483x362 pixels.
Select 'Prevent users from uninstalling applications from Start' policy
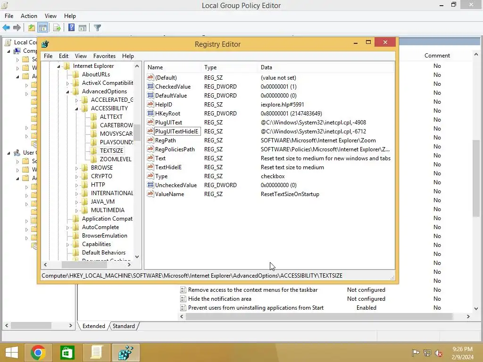tap(256, 308)
